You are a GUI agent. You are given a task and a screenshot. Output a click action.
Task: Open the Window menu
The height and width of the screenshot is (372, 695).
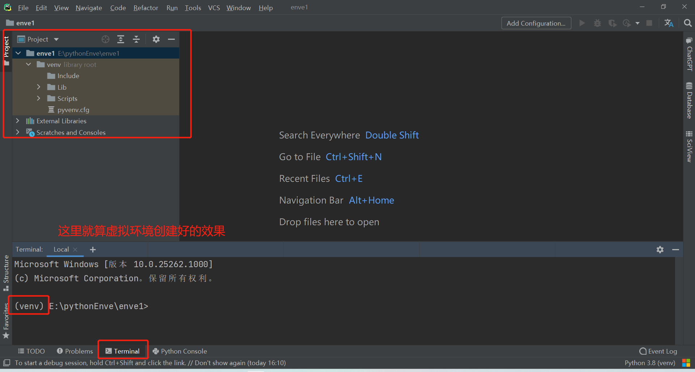[x=239, y=8]
